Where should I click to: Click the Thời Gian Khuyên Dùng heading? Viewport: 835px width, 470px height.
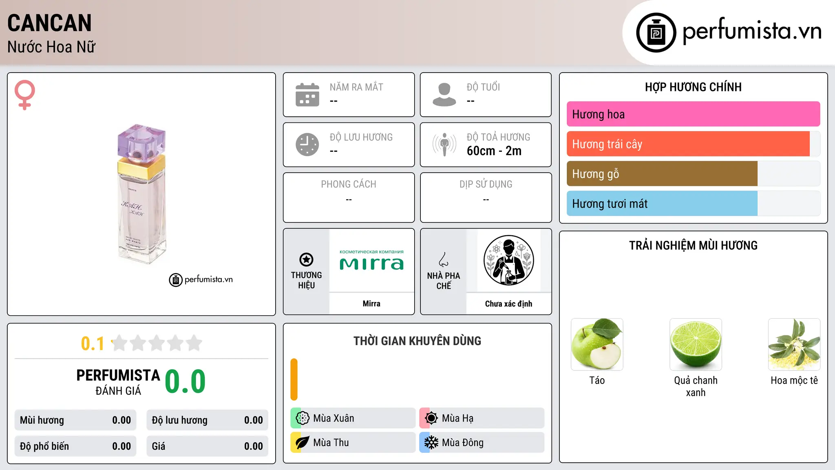[417, 341]
